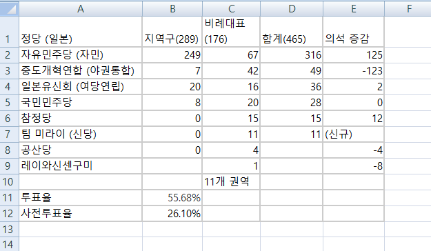Click cell with value 36

pos(292,87)
